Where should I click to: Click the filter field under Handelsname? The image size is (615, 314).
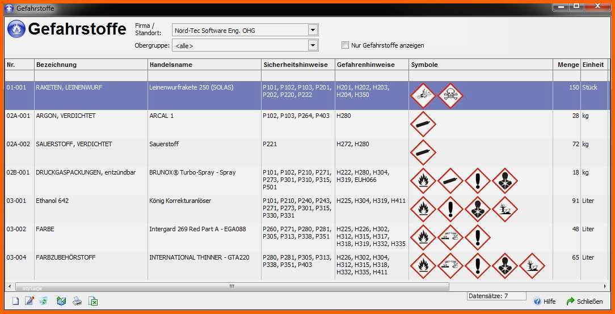pyautogui.click(x=204, y=75)
